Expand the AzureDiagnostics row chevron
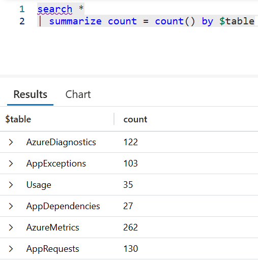This screenshot has height=264, width=258. tap(11, 142)
